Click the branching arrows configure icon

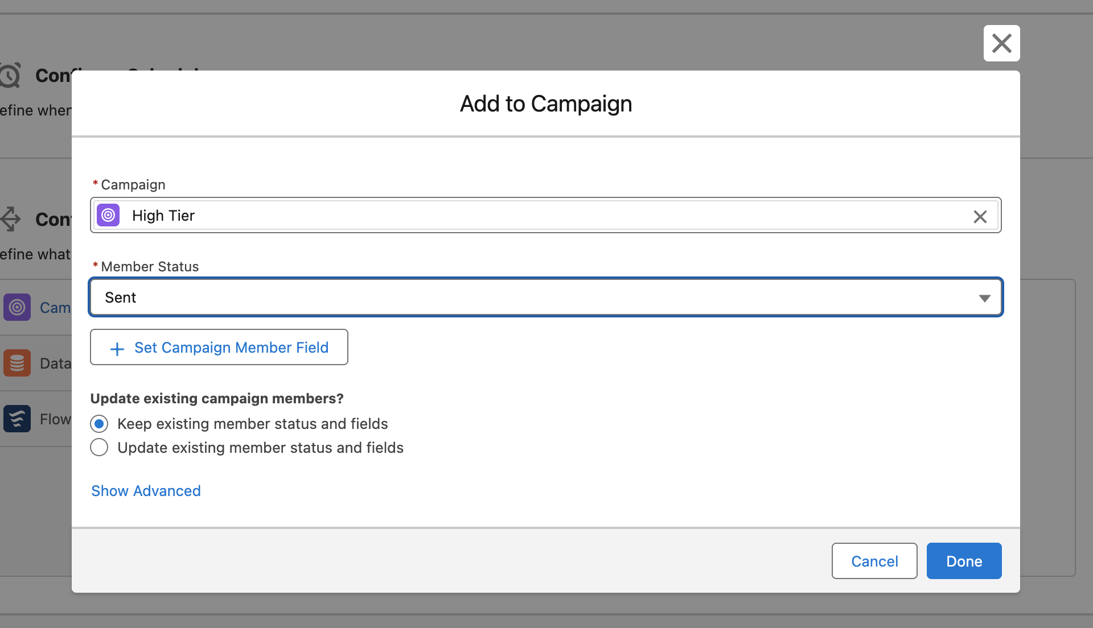pos(10,219)
